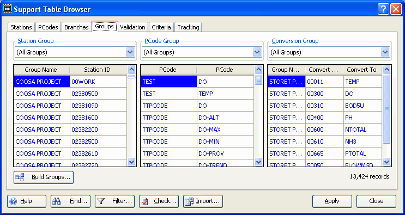
Task: Click the Import table icon
Action: coord(189,201)
